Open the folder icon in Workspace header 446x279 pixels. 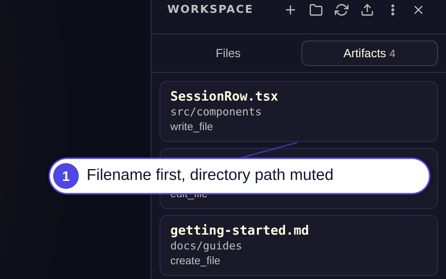click(316, 10)
